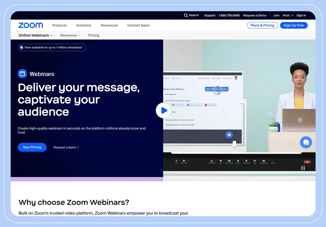326x227 pixels.
Task: Click the Plans & Pricing button
Action: click(262, 25)
